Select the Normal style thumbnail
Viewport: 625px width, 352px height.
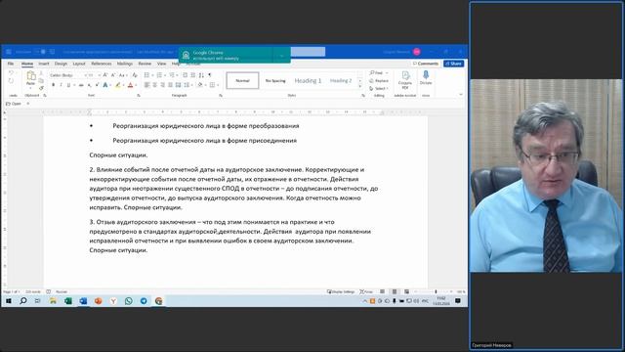pos(242,80)
